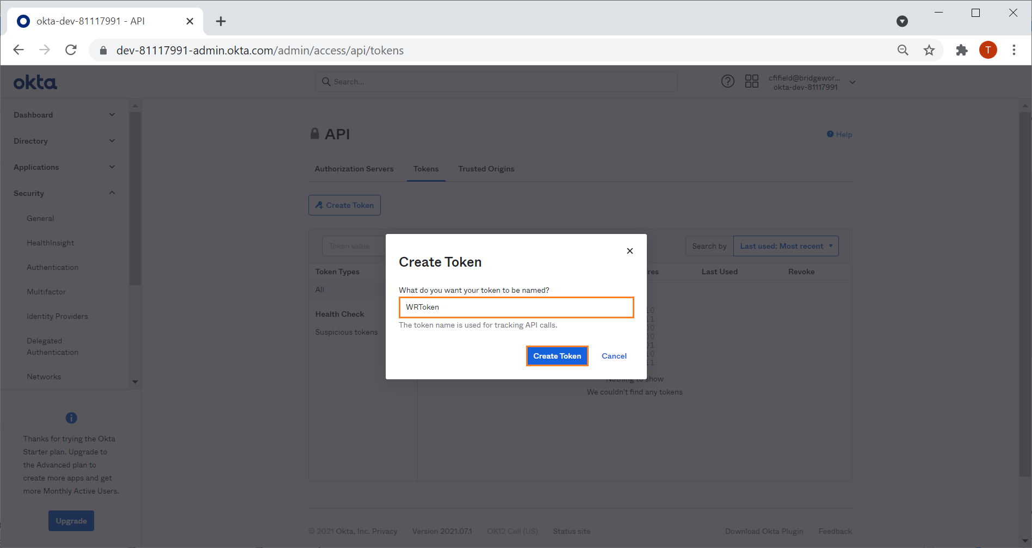Open Authentication settings in sidebar

53,267
